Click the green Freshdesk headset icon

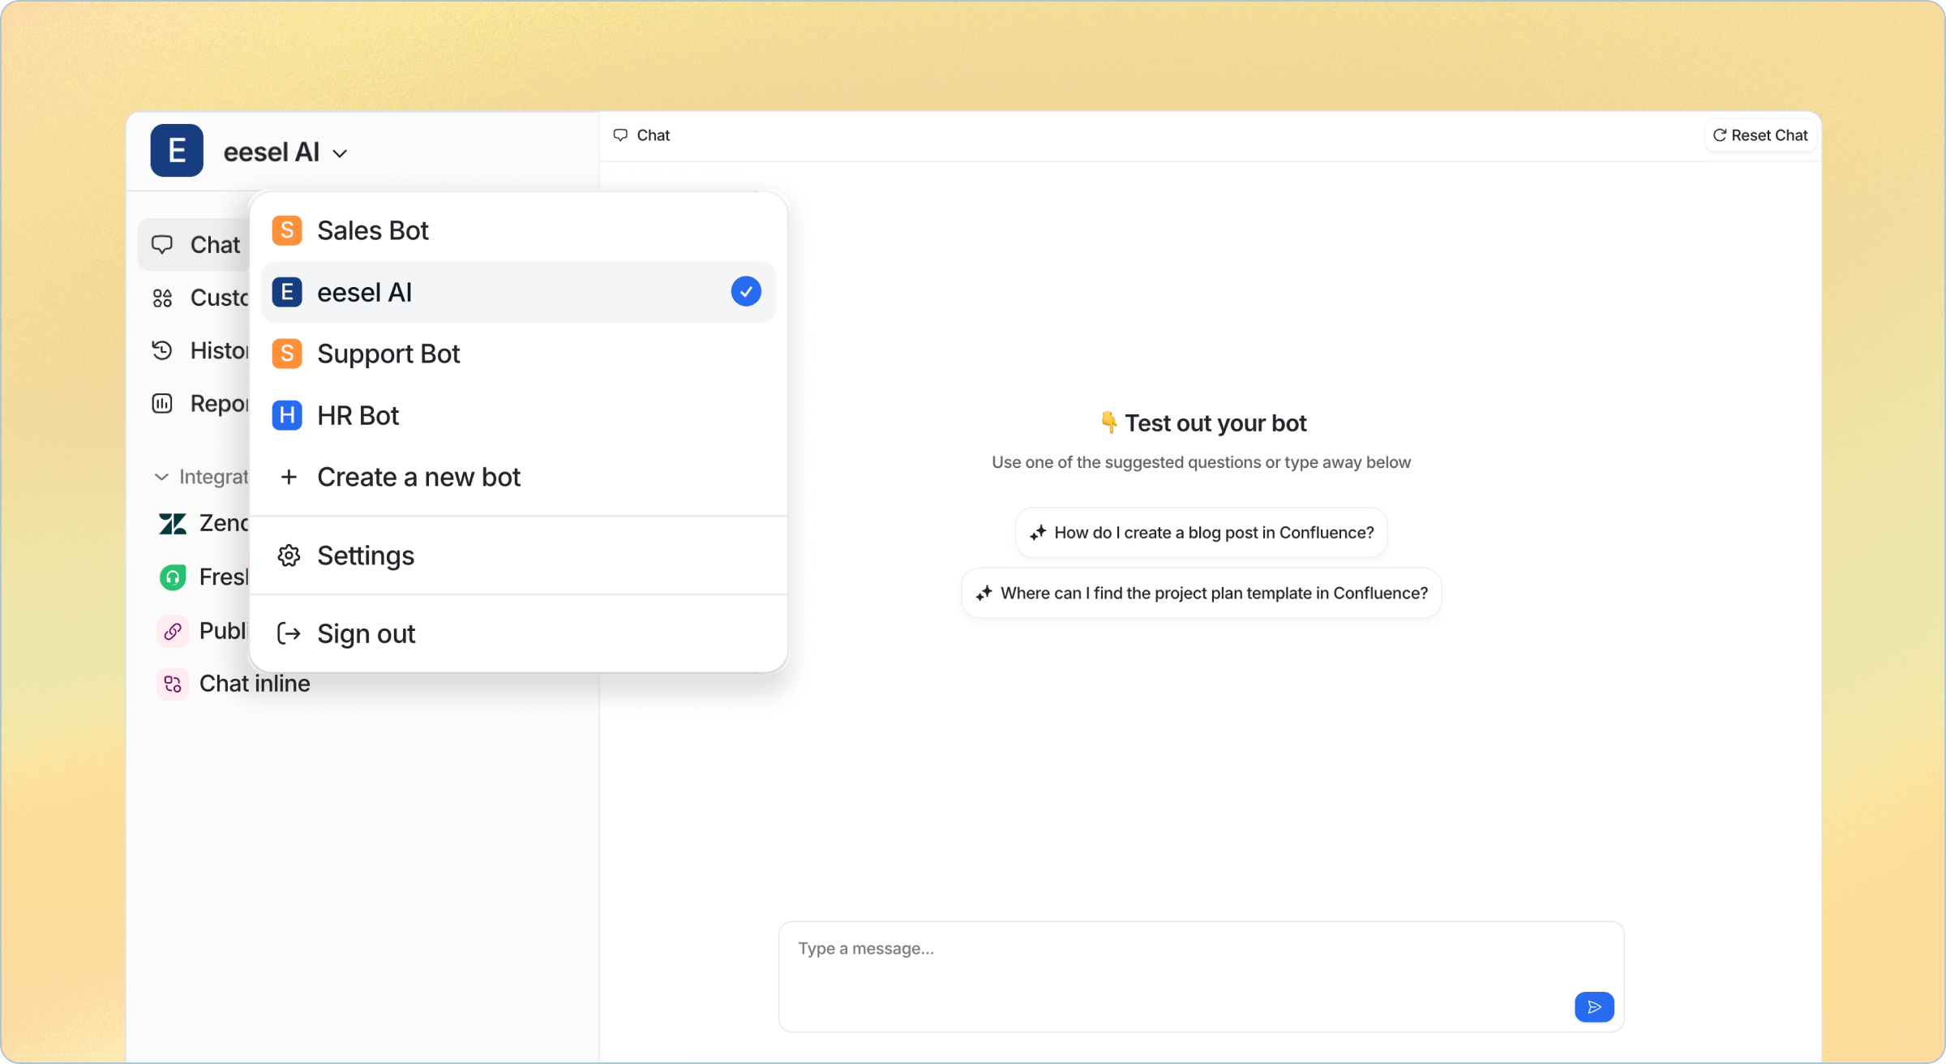(173, 577)
